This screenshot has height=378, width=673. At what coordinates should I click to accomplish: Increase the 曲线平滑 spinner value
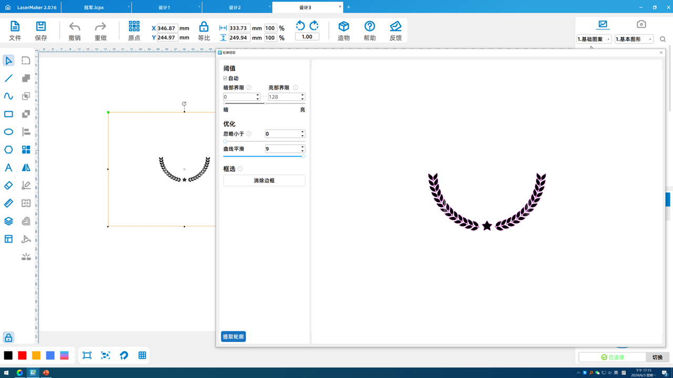tap(302, 147)
